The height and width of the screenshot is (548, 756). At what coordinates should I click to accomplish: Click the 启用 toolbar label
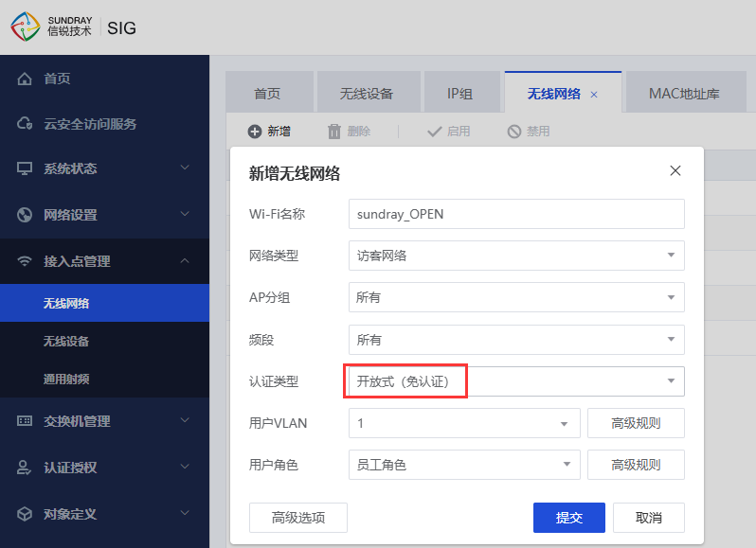tap(458, 132)
